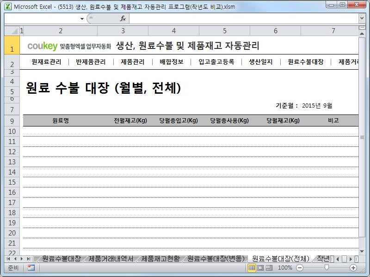The height and width of the screenshot is (277, 370).
Task: Select column header 5
Action: [225, 30]
